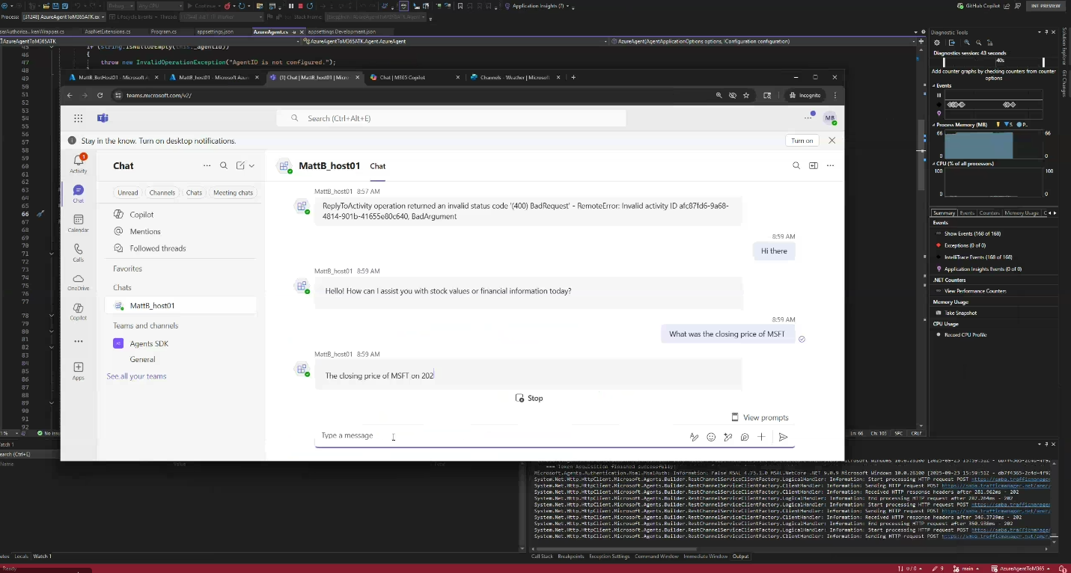Expand the new chat dropdown chevron
This screenshot has width=1071, height=573.
click(x=251, y=166)
